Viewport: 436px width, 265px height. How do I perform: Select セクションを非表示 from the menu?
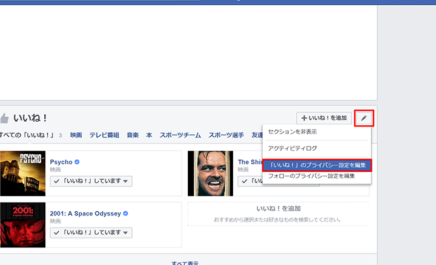(x=292, y=132)
